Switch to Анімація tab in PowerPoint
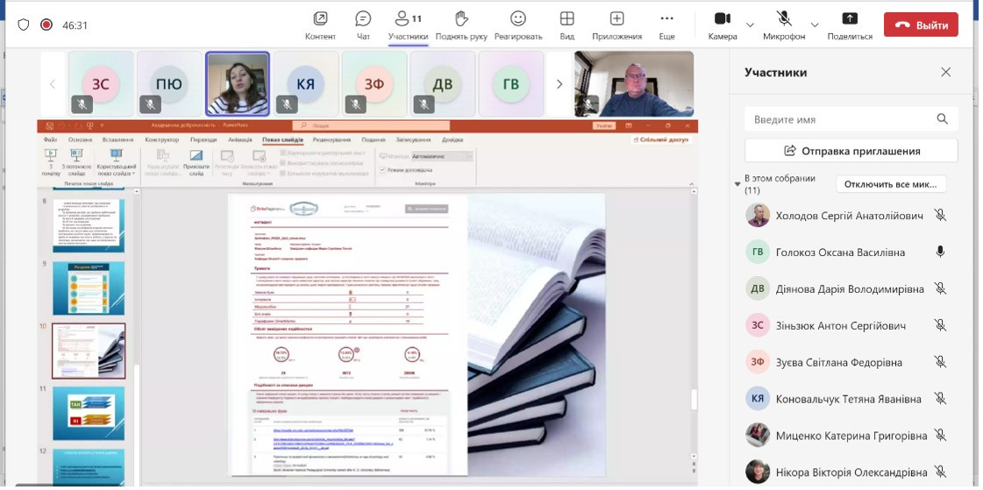 (x=240, y=139)
